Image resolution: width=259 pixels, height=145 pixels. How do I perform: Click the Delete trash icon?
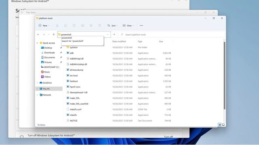100,25
